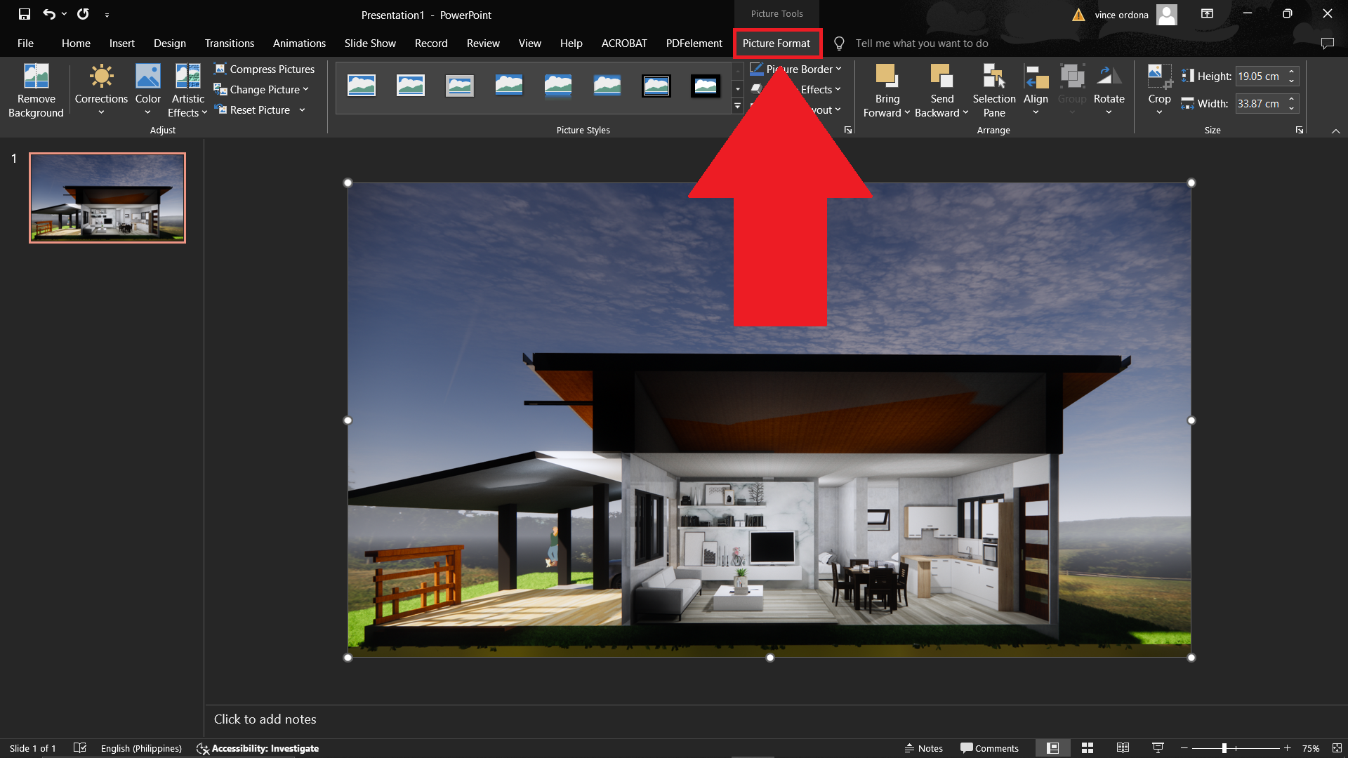Open the Corrections gallery
The height and width of the screenshot is (758, 1348).
click(x=101, y=90)
